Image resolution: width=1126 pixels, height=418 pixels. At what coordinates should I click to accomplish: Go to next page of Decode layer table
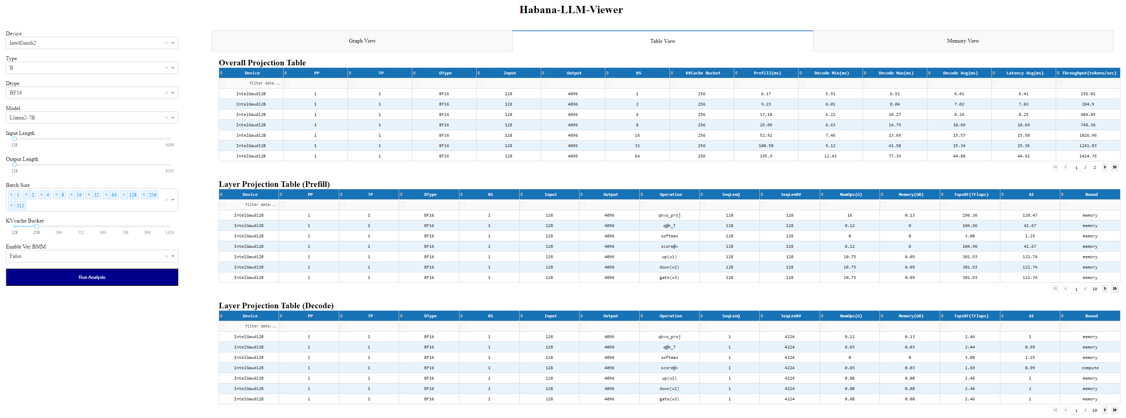[1105, 410]
